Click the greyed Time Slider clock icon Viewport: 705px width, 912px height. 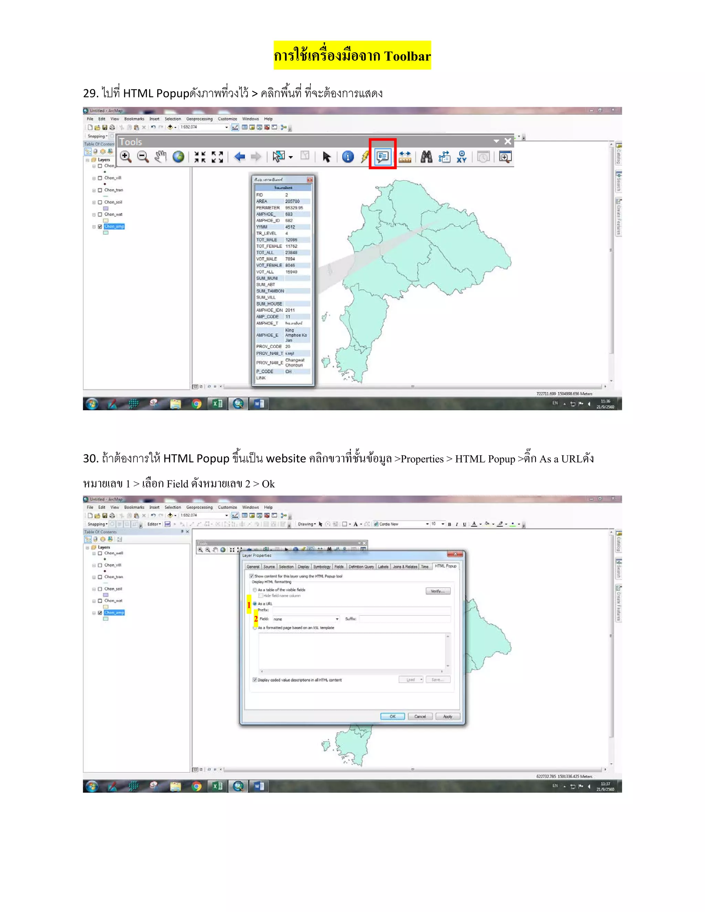[x=483, y=157]
